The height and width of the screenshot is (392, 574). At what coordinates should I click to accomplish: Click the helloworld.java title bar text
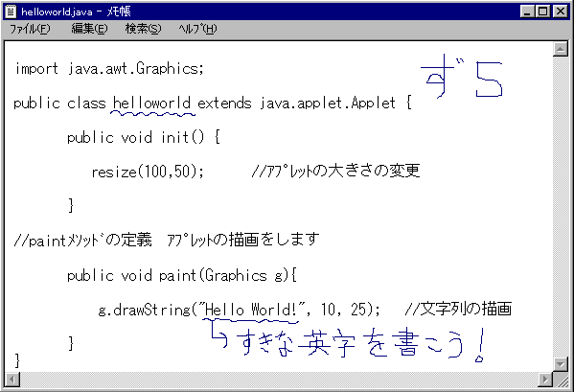click(57, 12)
